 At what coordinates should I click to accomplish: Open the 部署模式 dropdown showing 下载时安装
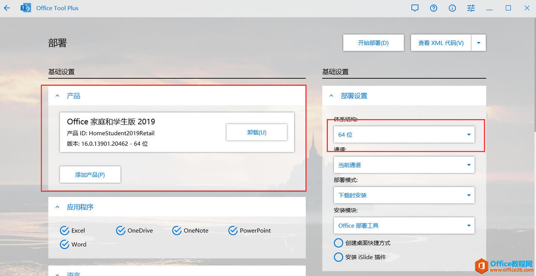[403, 195]
